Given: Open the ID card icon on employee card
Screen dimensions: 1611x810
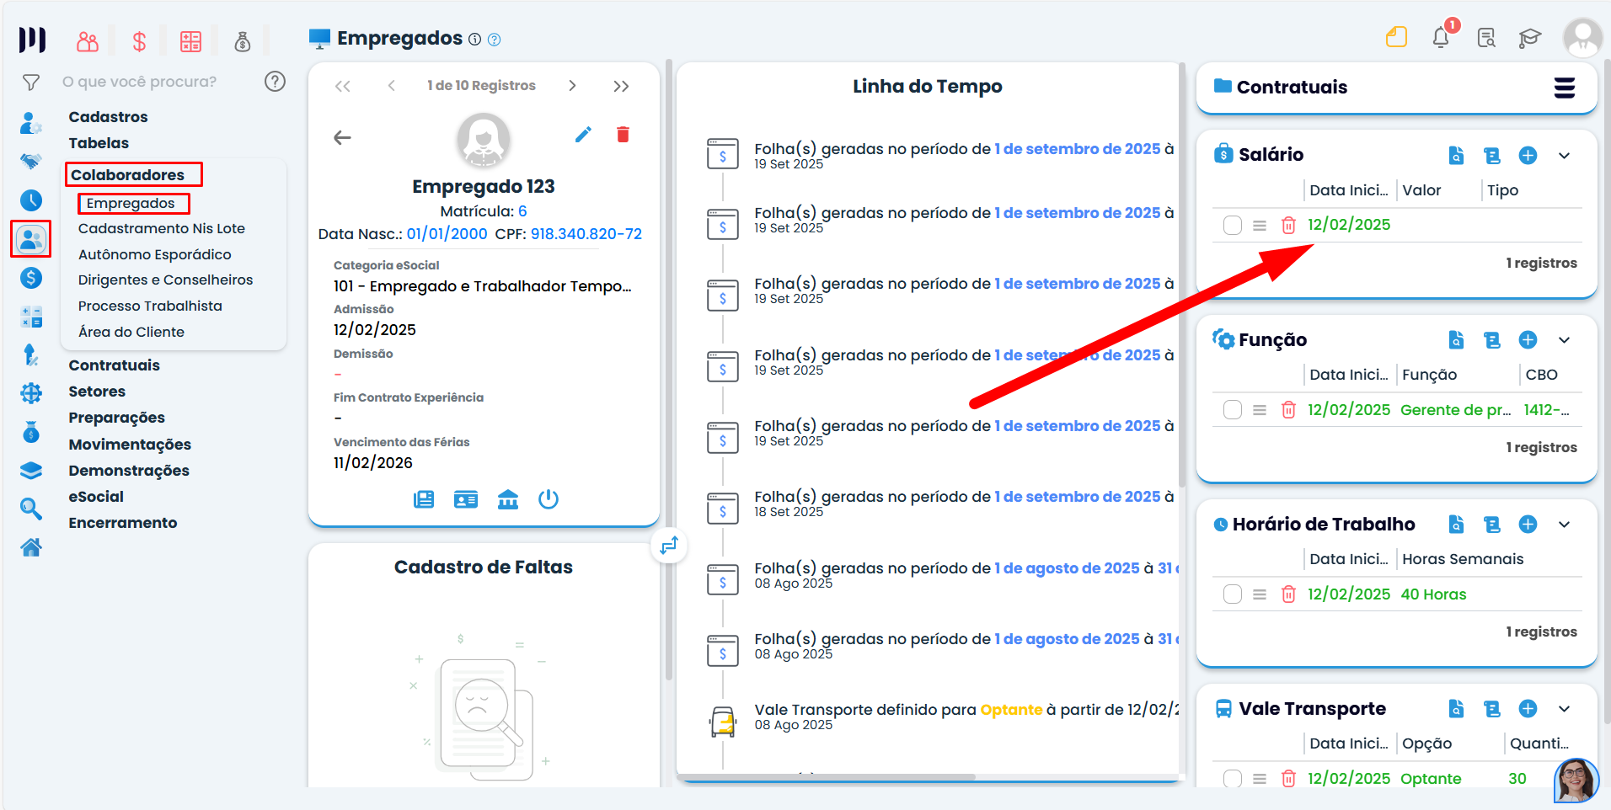Looking at the screenshot, I should tap(466, 499).
